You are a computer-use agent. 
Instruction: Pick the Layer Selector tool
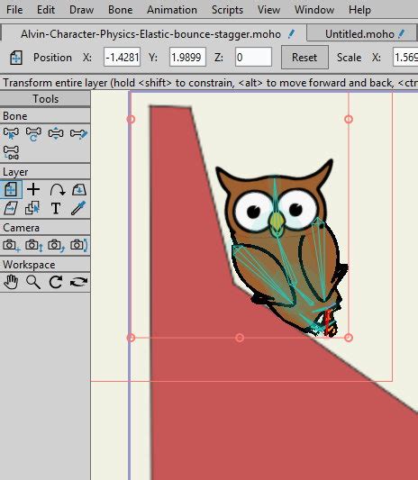[x=32, y=208]
